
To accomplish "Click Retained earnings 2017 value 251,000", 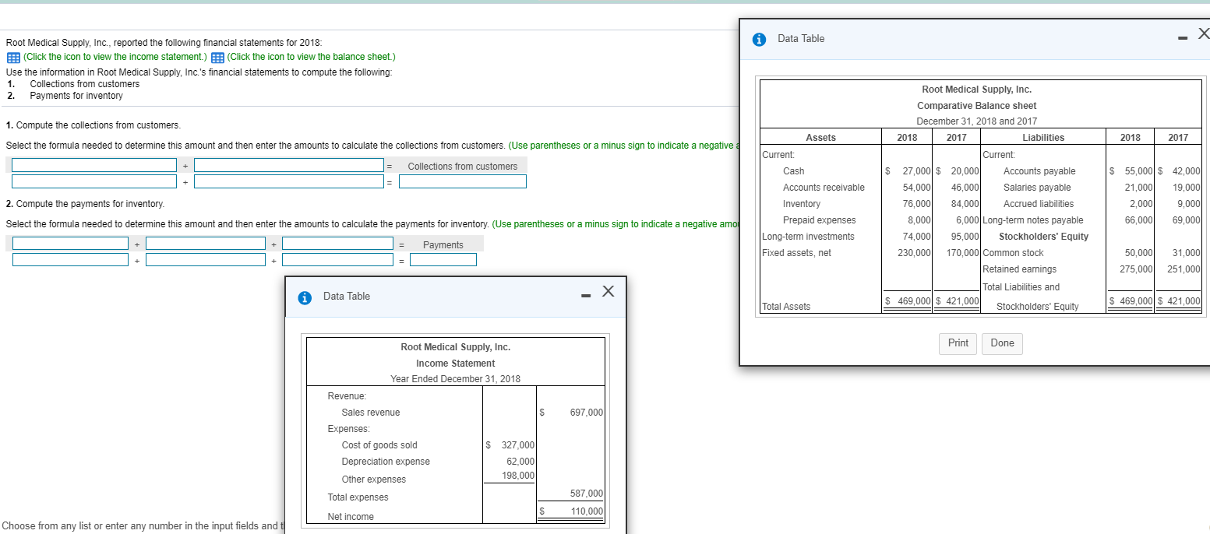I will pos(1184,269).
